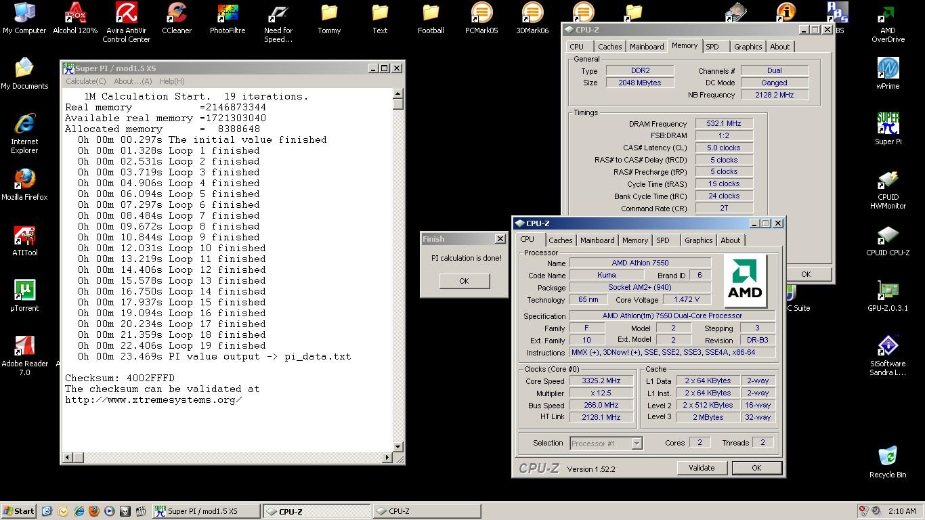Launch Mozilla Firefox desktop icon

pos(24,184)
